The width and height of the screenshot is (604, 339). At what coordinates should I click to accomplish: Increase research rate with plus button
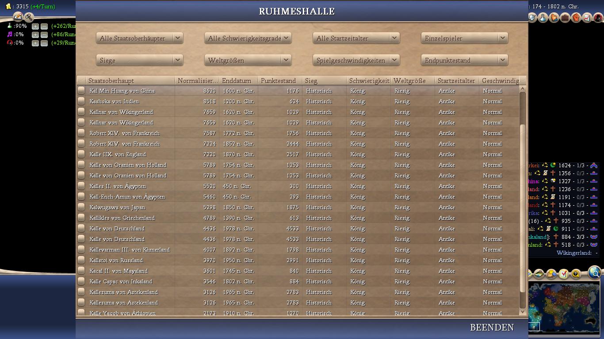pyautogui.click(x=35, y=26)
